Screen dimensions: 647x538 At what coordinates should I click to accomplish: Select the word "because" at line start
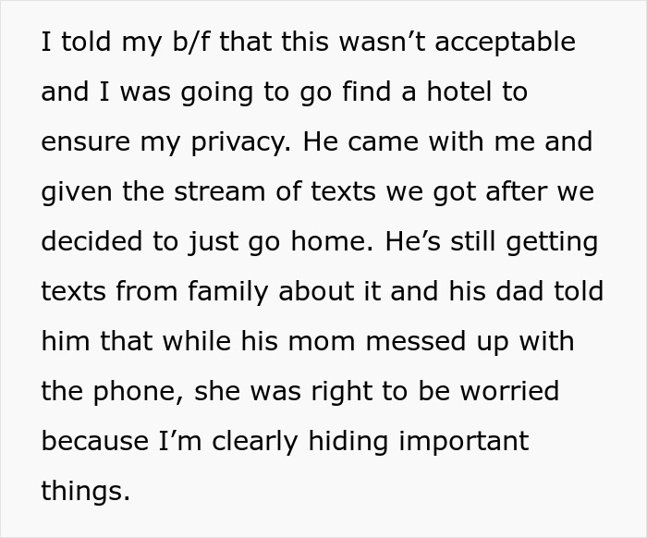coord(95,441)
